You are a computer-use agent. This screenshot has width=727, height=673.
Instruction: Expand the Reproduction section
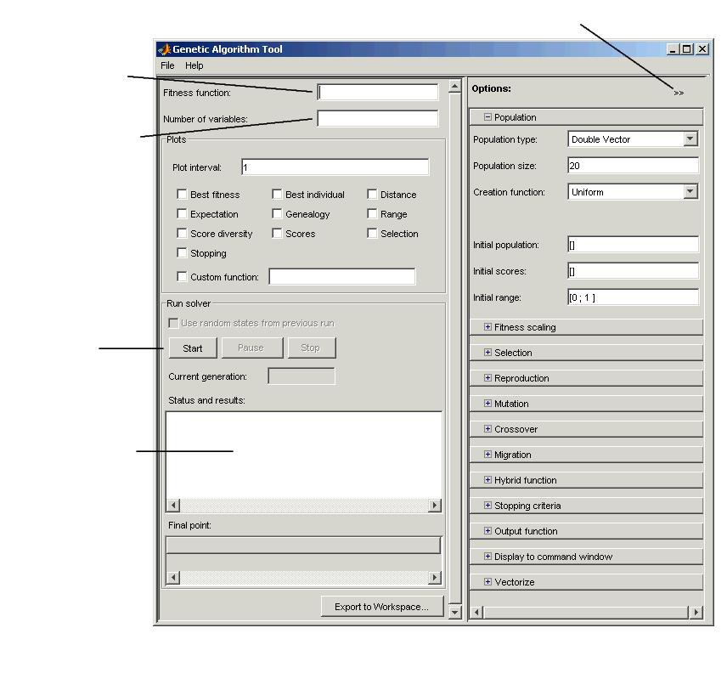tap(487, 378)
